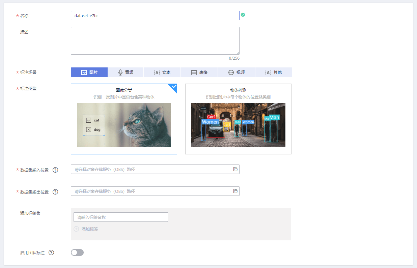
Task: Open the folder browser for 数据集输入位置
Action: coord(235,169)
